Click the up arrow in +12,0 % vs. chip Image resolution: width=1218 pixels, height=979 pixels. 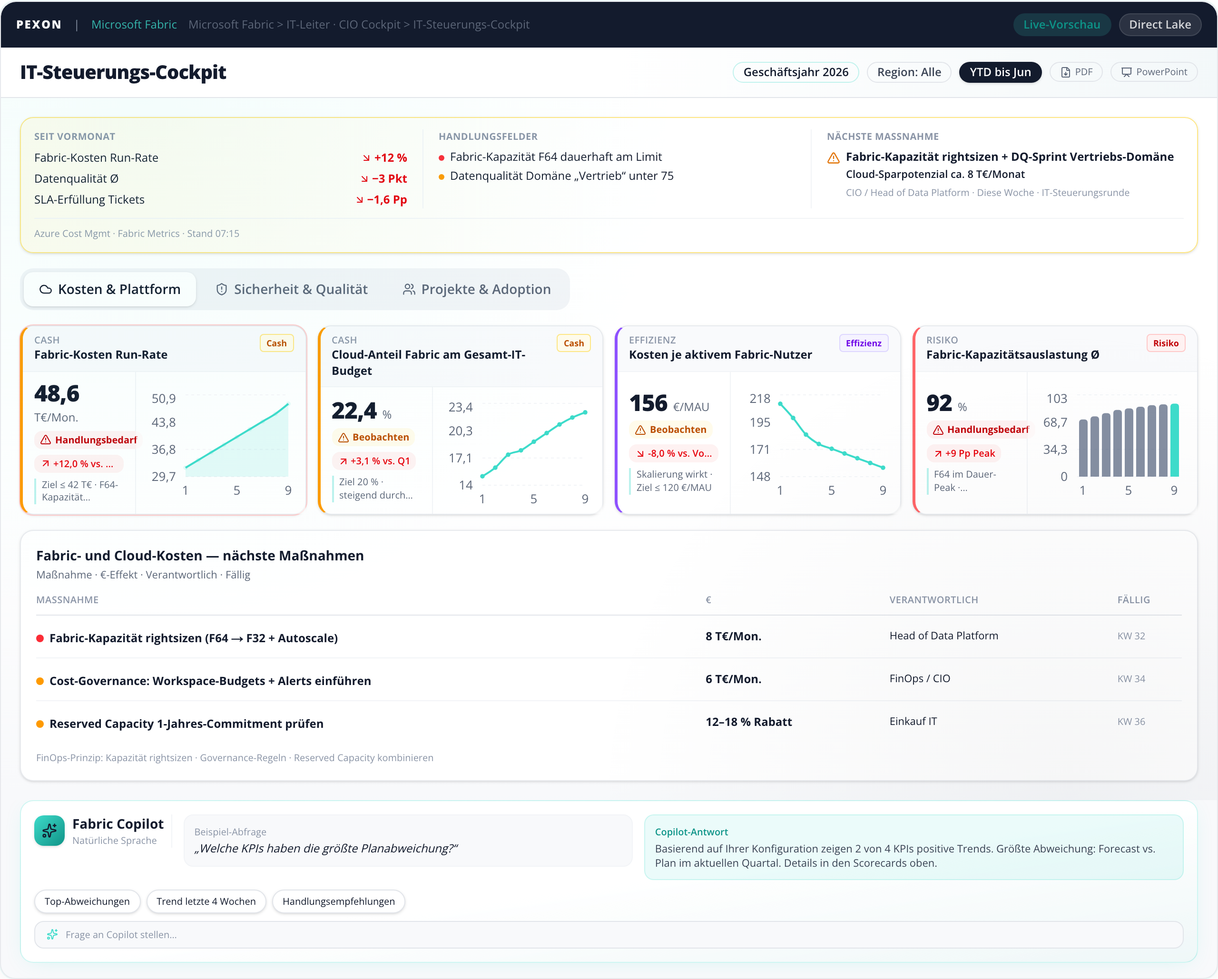46,464
